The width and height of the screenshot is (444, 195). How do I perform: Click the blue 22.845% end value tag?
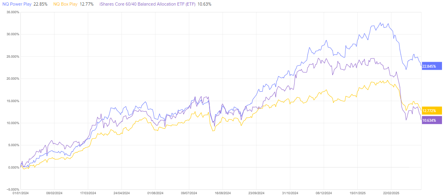pos(432,66)
